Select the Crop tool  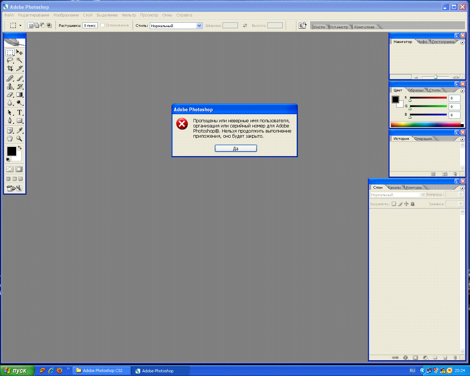coord(10,69)
